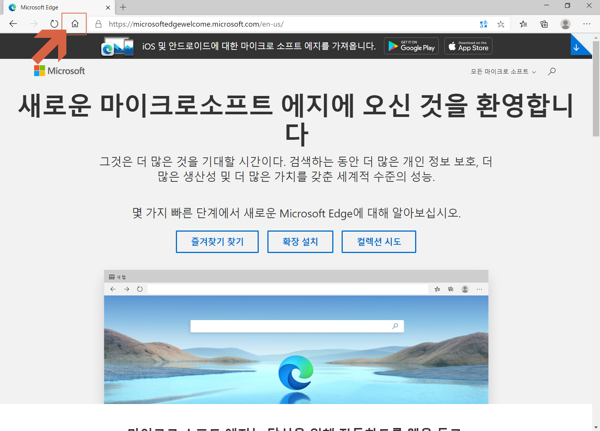
Task: Expand the 모든 마이크로 소프트 menu
Action: point(503,72)
